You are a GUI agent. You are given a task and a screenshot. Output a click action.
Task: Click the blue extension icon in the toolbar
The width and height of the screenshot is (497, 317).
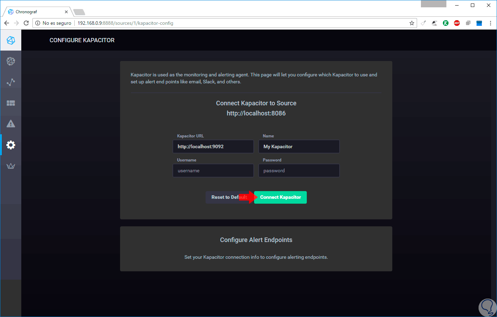(x=479, y=23)
